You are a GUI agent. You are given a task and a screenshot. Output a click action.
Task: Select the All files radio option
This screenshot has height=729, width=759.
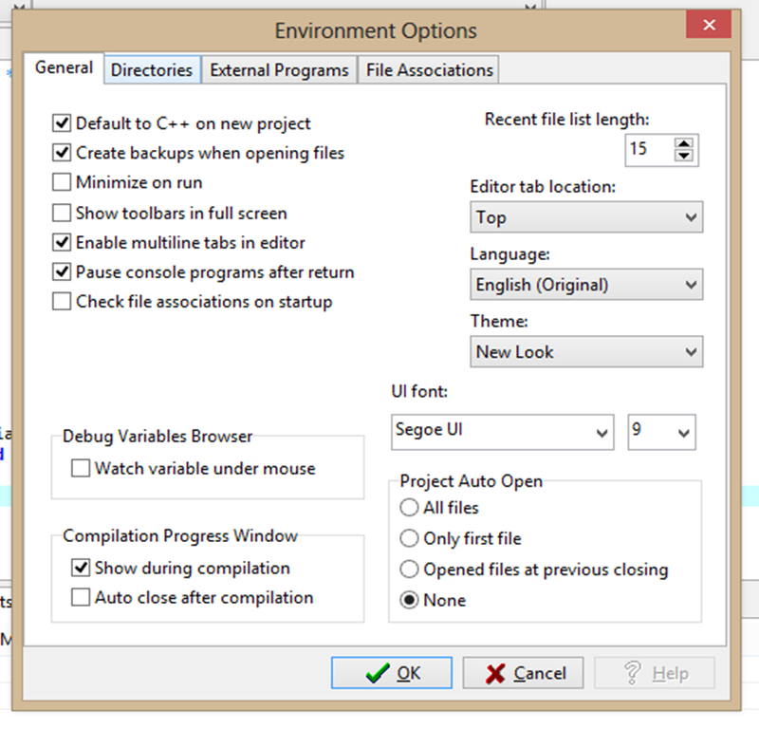click(409, 508)
